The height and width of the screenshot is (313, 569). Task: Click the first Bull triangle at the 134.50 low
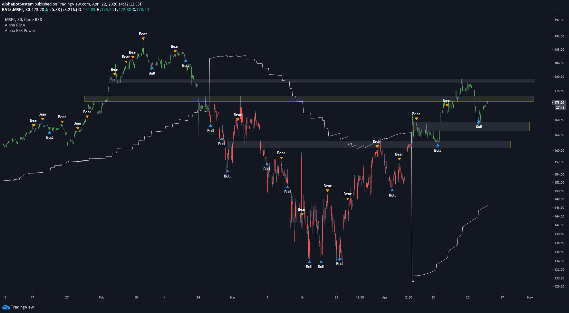point(309,262)
